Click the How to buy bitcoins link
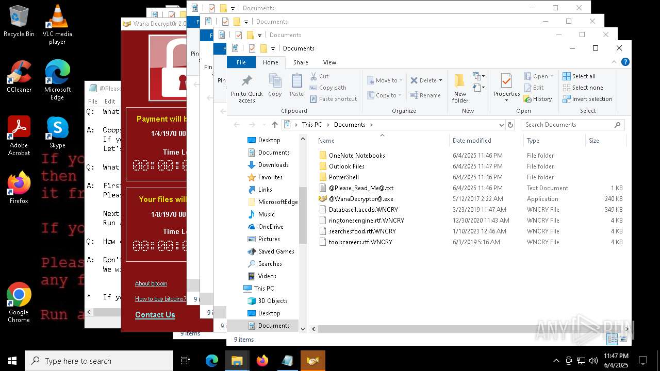The width and height of the screenshot is (660, 371). [161, 299]
